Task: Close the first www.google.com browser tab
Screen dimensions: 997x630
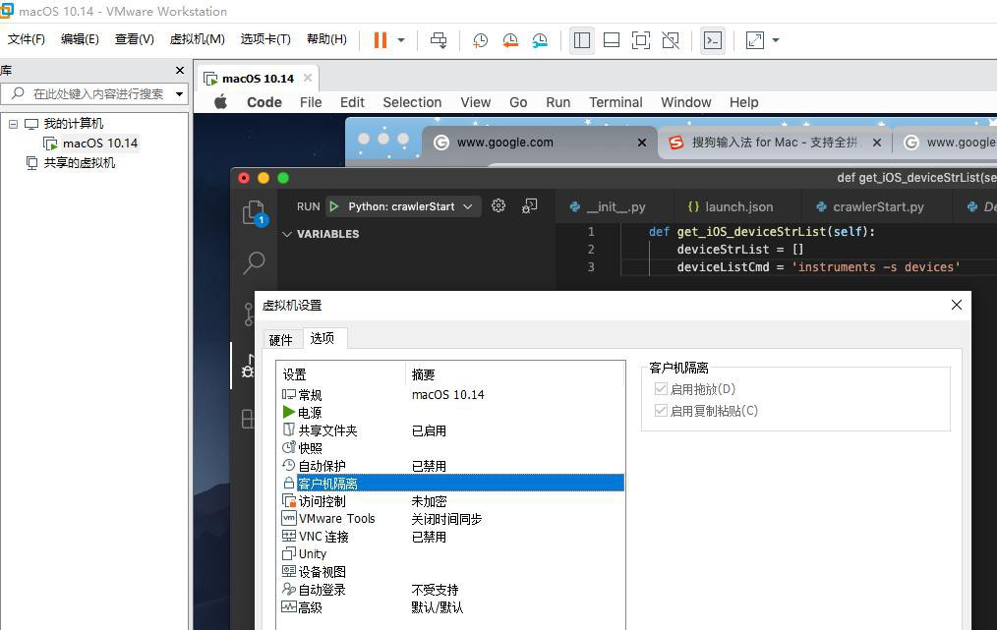Action: [x=642, y=143]
